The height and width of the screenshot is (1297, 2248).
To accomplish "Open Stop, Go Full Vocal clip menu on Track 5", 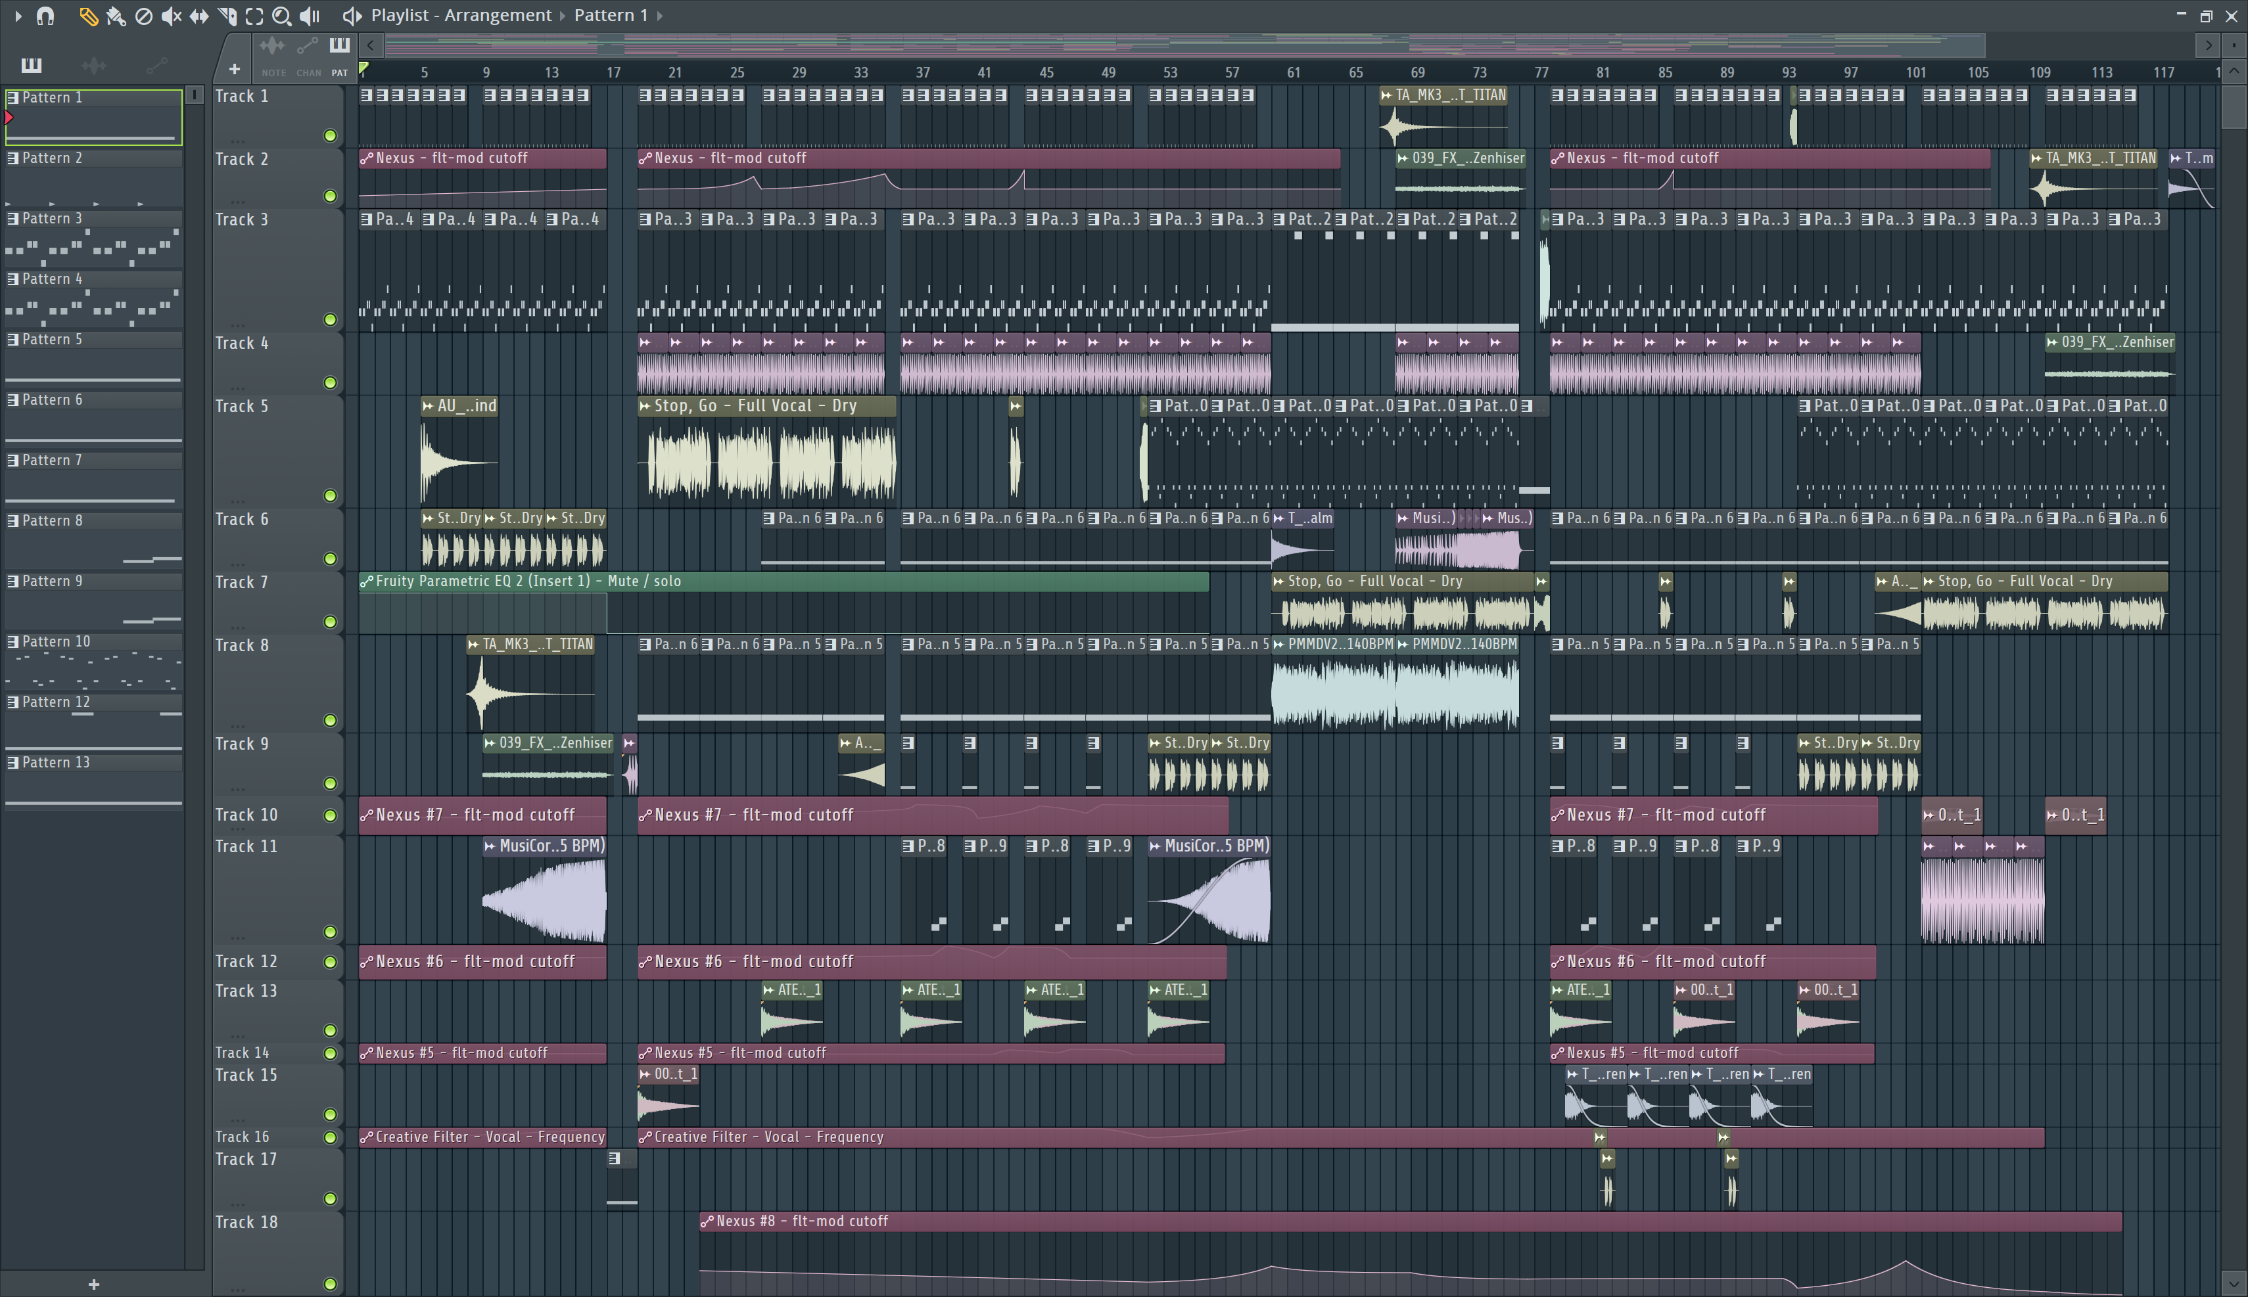I will click(645, 406).
